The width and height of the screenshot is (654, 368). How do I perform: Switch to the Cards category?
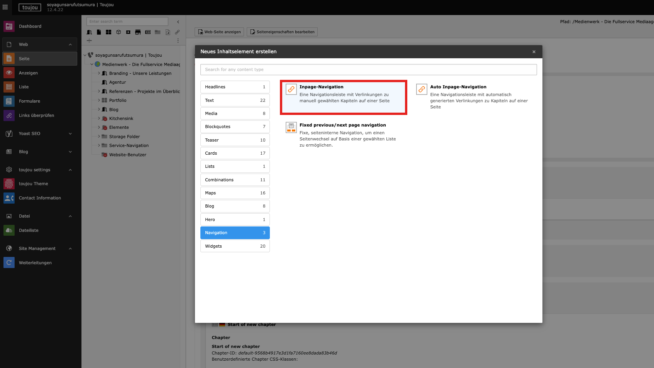[x=235, y=153]
